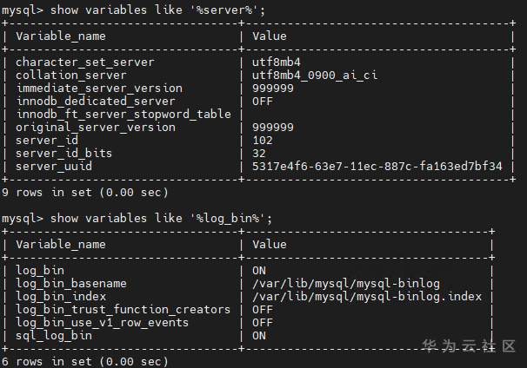Click the sql_log_bin variable name
527x368 pixels.
[x=54, y=335]
